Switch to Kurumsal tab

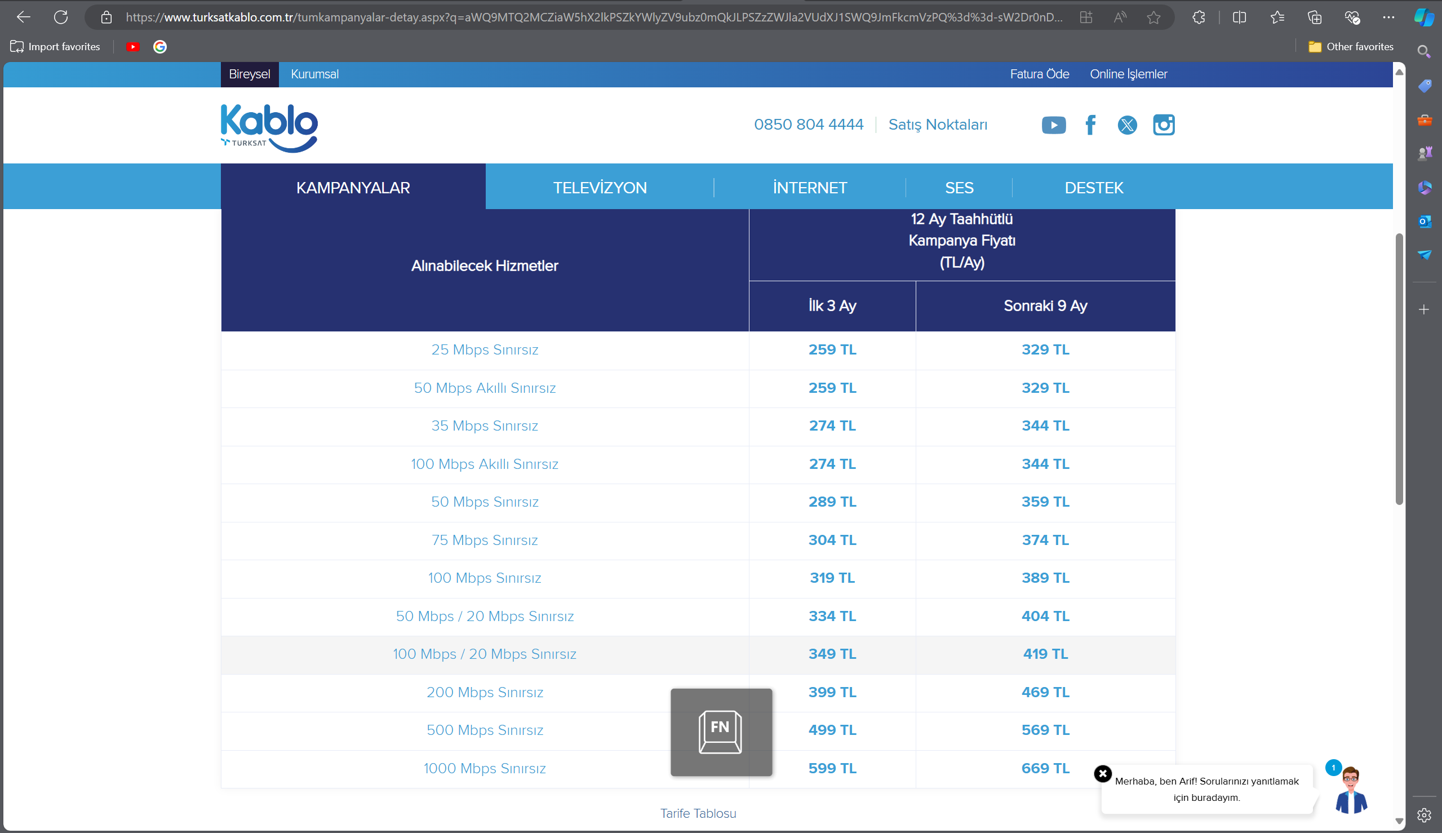click(314, 74)
